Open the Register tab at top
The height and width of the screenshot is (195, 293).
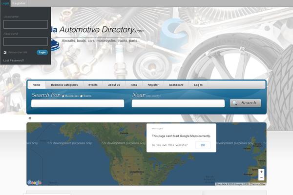pyautogui.click(x=19, y=3)
